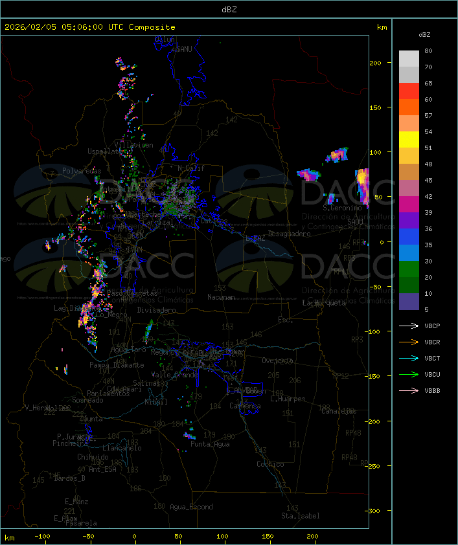
Task: Select the VBCR legend label
Action: (432, 342)
